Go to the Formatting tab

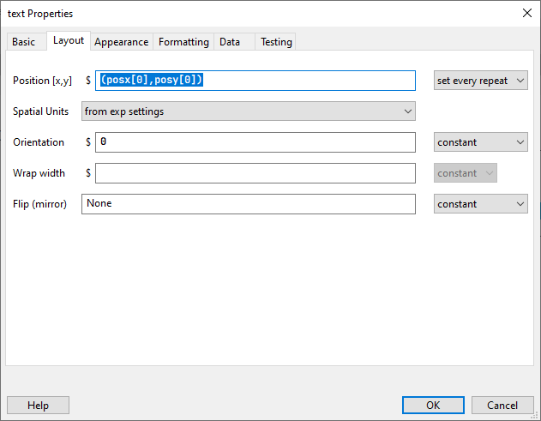click(183, 41)
